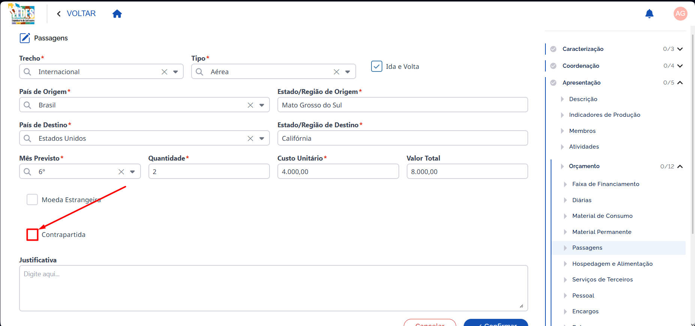Image resolution: width=695 pixels, height=326 pixels.
Task: Clear the País de Destino Estados Unidos value
Action: coord(250,138)
